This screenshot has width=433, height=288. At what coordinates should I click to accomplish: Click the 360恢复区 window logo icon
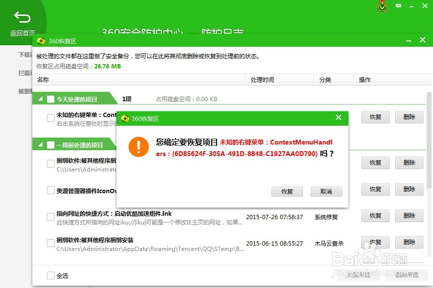click(x=41, y=41)
